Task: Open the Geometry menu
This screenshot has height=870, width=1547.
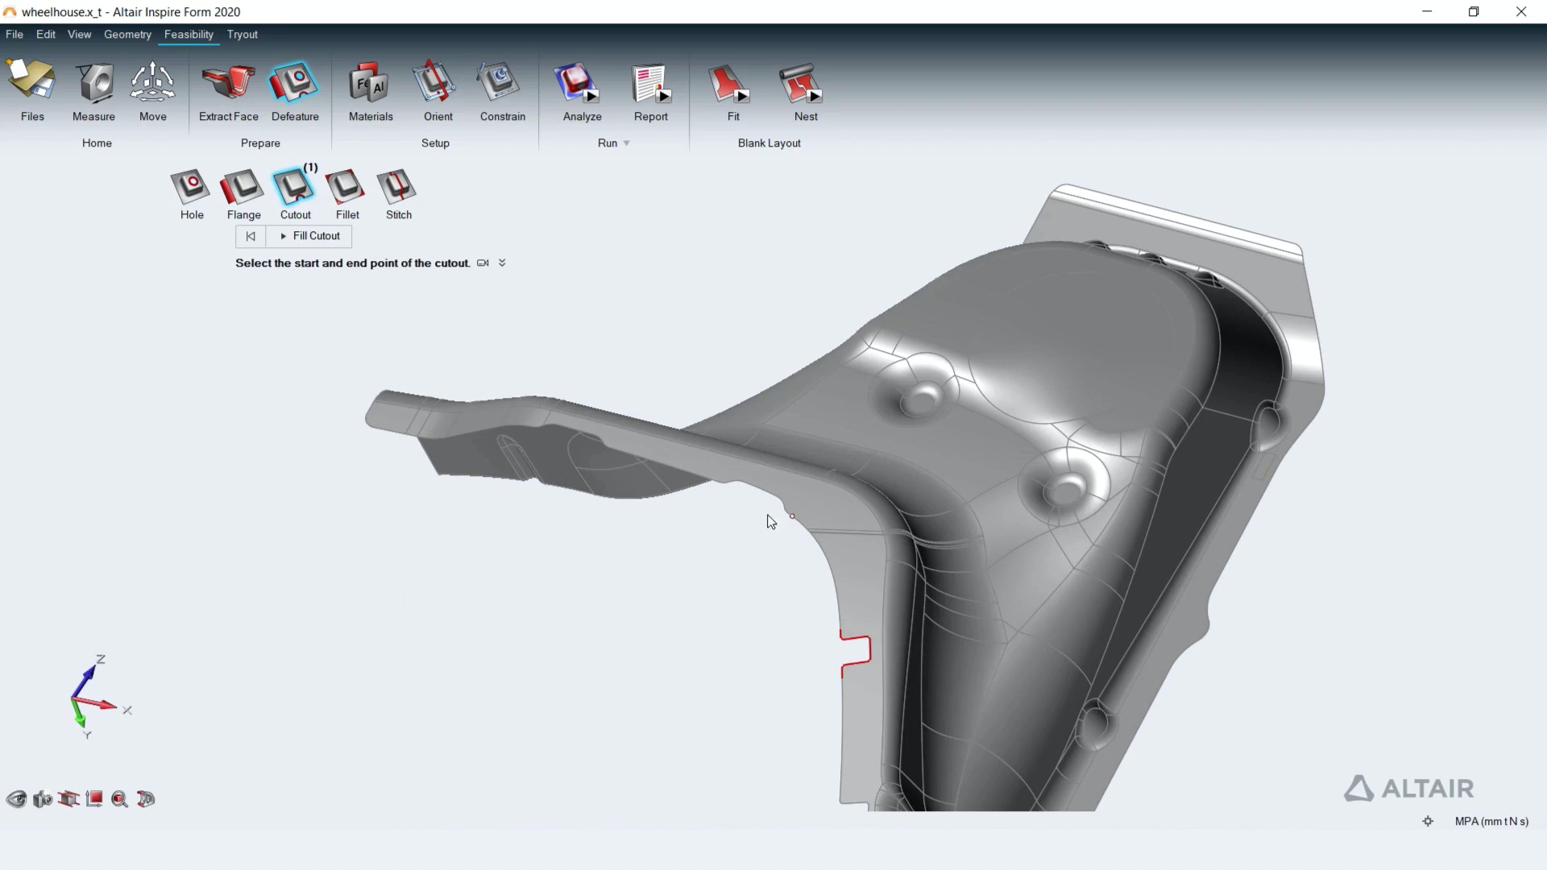Action: 127,35
